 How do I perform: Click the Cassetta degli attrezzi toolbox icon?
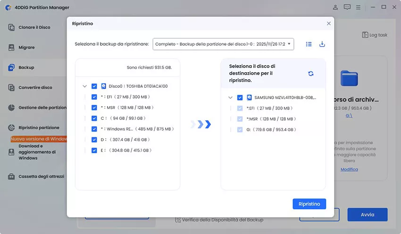(11, 176)
